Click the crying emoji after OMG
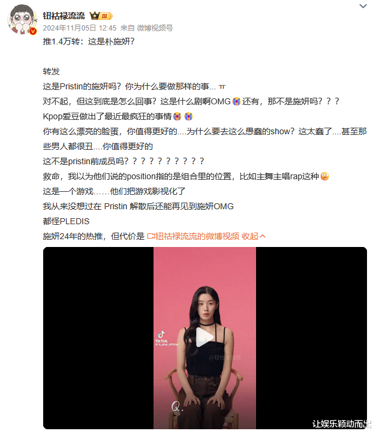 [236, 101]
